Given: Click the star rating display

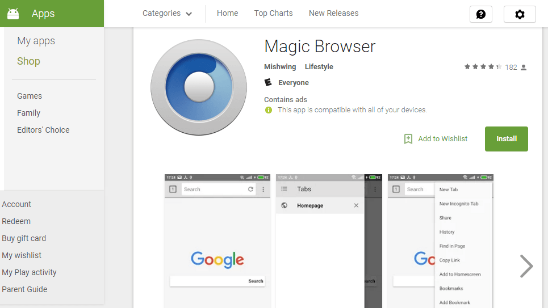Looking at the screenshot, I should click(483, 67).
